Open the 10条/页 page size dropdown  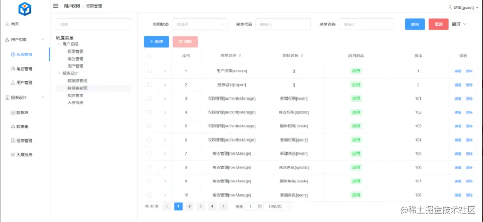click(278, 206)
